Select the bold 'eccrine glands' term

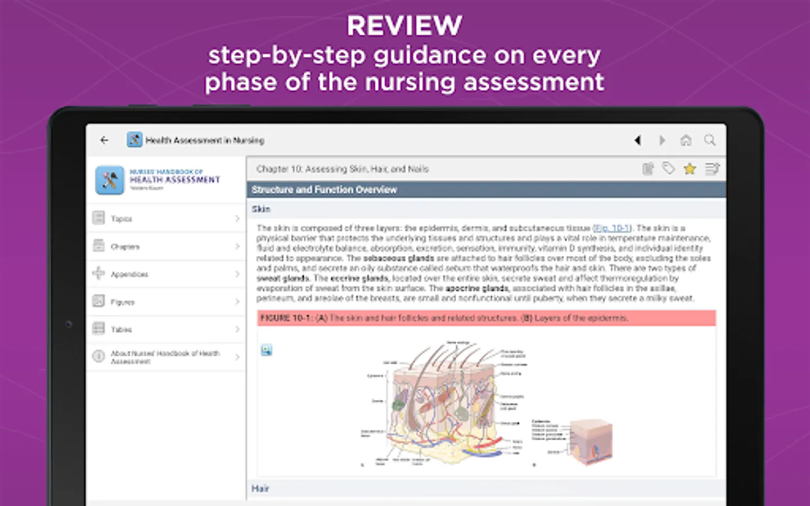359,278
